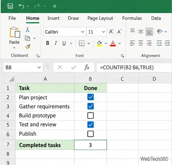172x165 pixels.
Task: Open the File tab
Action: (12, 18)
